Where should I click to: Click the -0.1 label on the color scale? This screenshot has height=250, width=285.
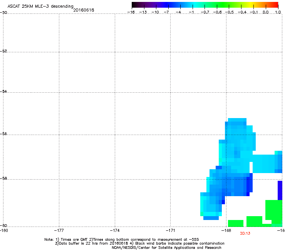254,12
